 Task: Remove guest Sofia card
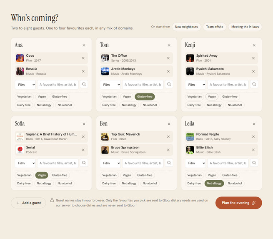(x=84, y=124)
